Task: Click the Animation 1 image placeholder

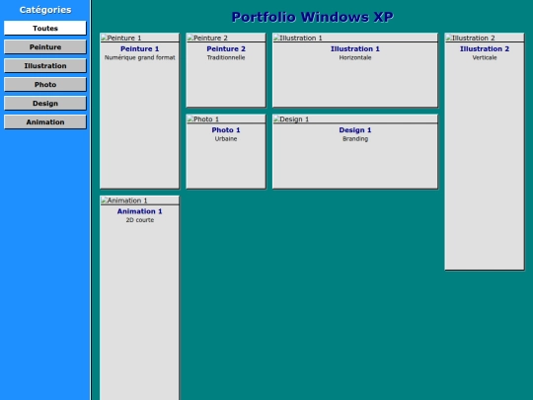Action: click(x=140, y=200)
